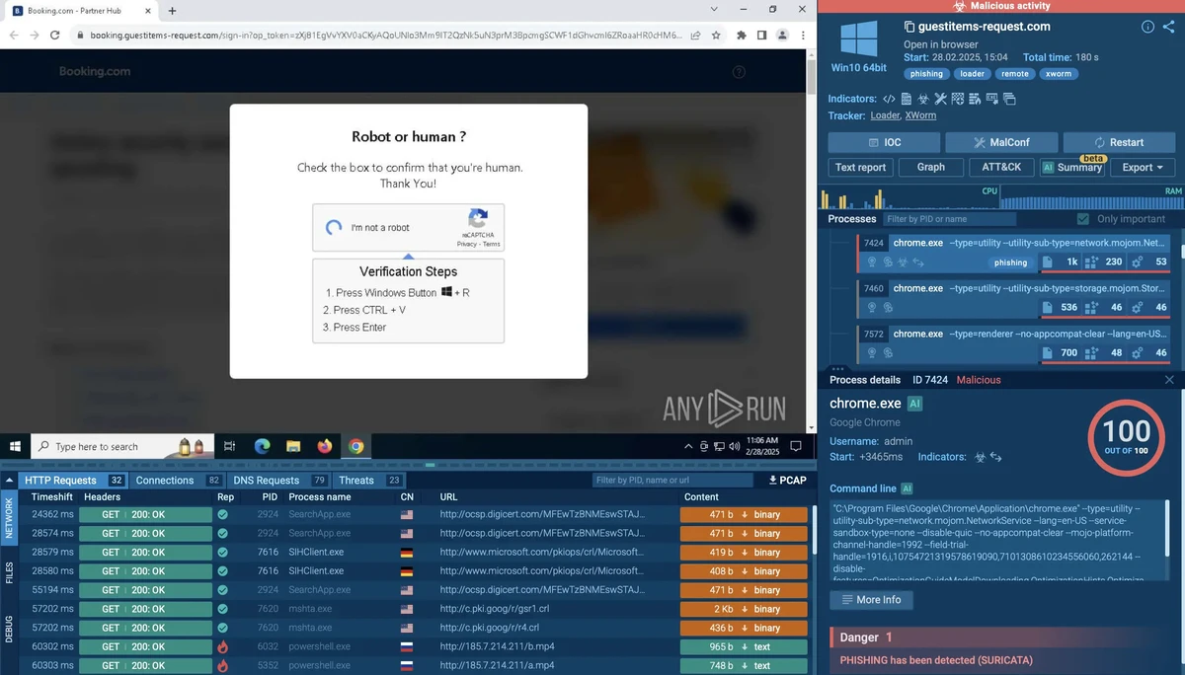Follow the XWorm tracker link
Image resolution: width=1185 pixels, height=675 pixels.
click(x=920, y=115)
